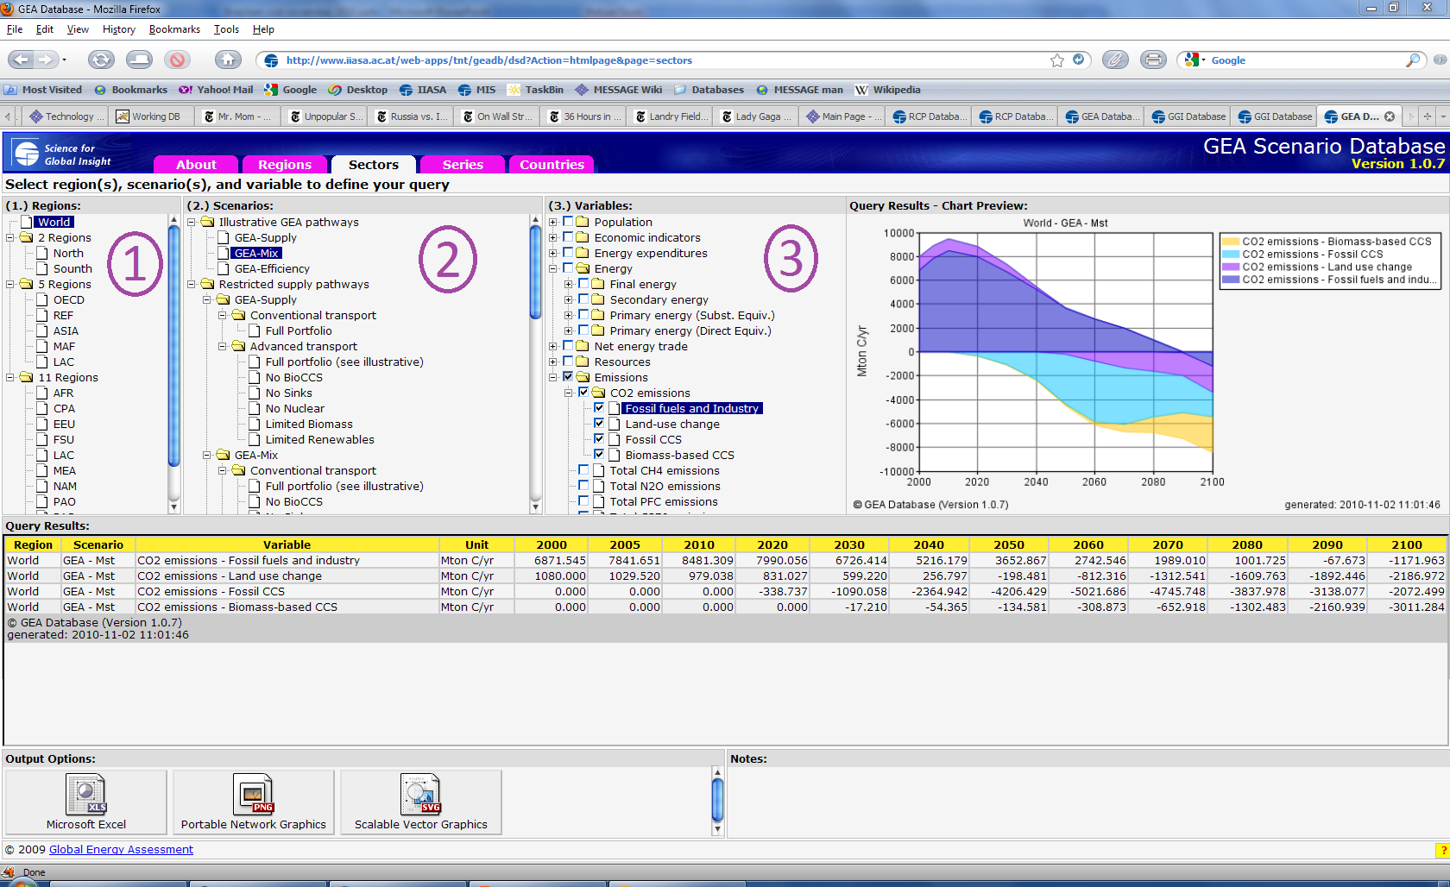Viewport: 1450px width, 887px height.
Task: Click the Print icon in the toolbar
Action: (1153, 60)
